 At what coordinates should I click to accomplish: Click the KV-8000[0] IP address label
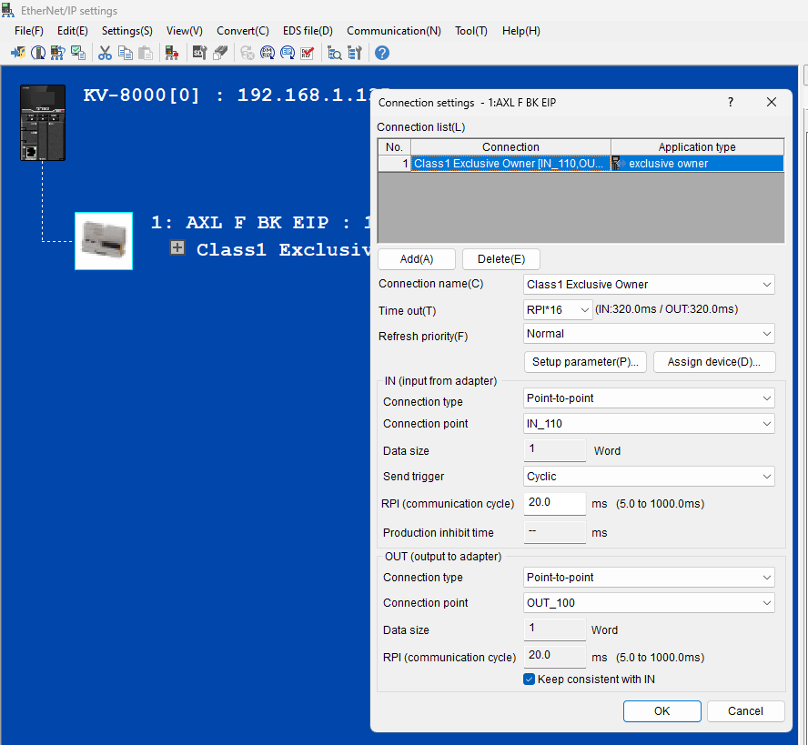(x=227, y=95)
